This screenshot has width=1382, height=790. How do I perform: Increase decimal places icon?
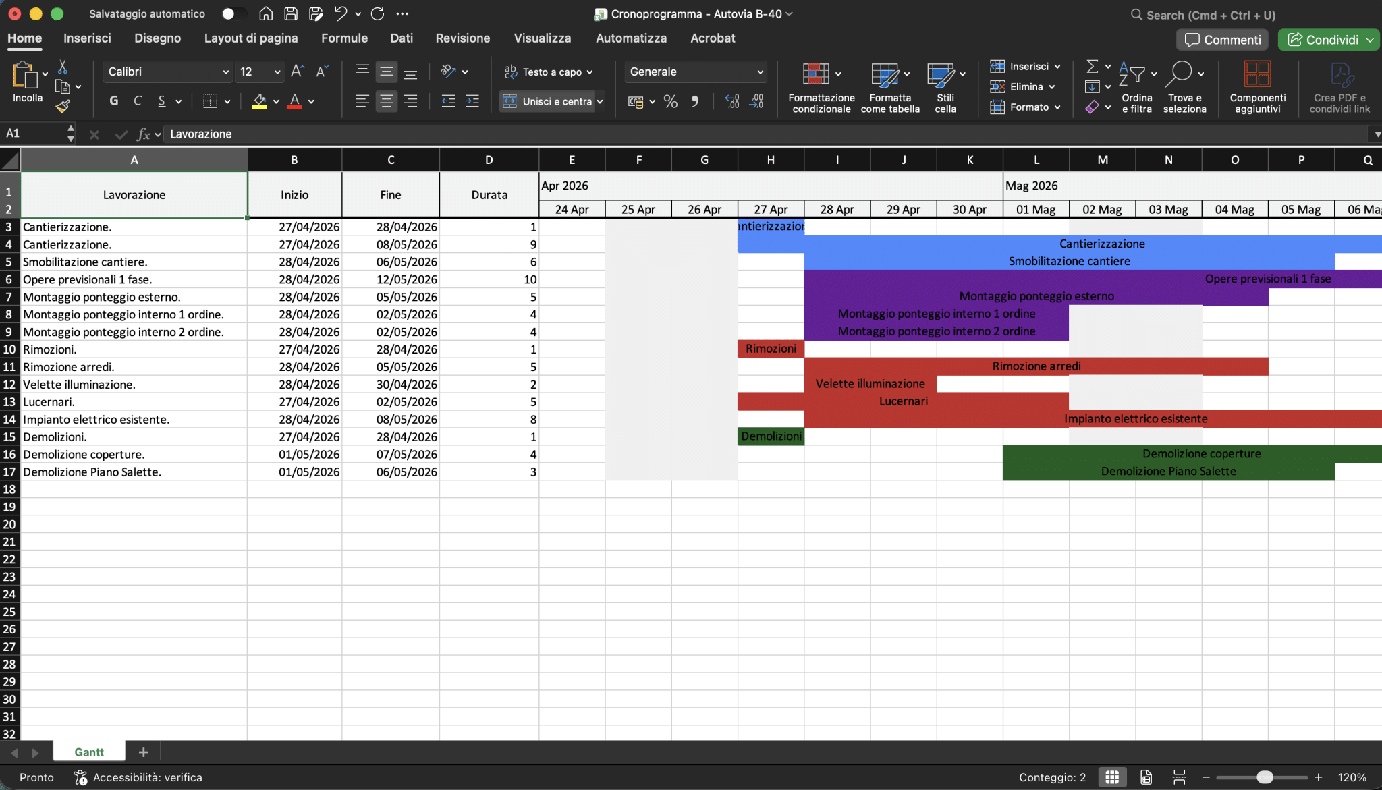(x=732, y=101)
